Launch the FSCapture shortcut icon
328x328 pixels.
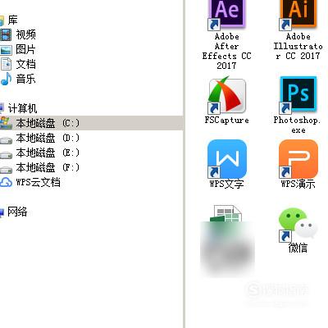pyautogui.click(x=227, y=95)
